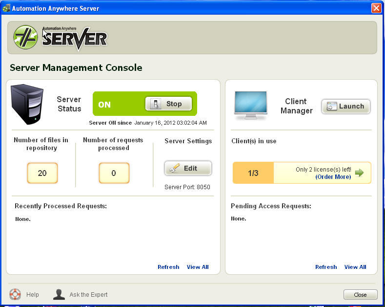Open the Order More link
385x307 pixels.
coord(333,177)
